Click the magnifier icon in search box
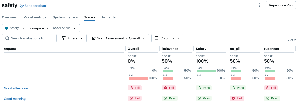The height and width of the screenshot is (104, 297). (7, 38)
